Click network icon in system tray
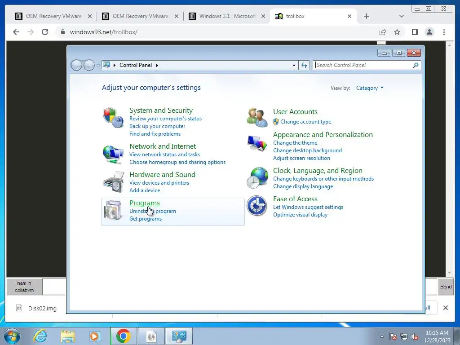The height and width of the screenshot is (345, 460). pyautogui.click(x=404, y=337)
